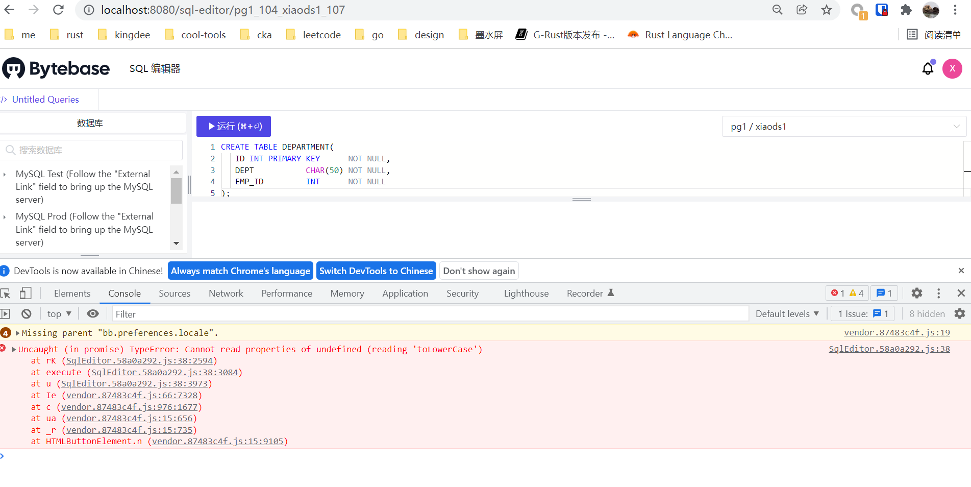Open the Lighthouse panel tab
Screen dimensions: 971x487
[526, 293]
